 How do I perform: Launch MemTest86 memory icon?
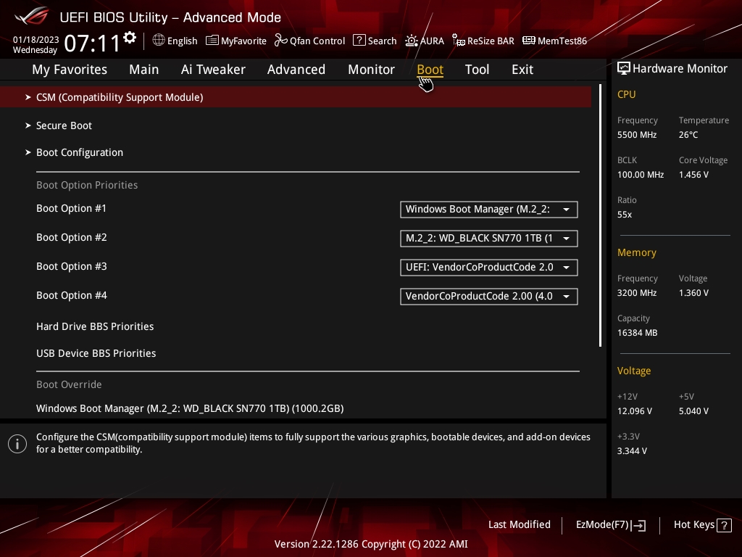[x=528, y=41]
